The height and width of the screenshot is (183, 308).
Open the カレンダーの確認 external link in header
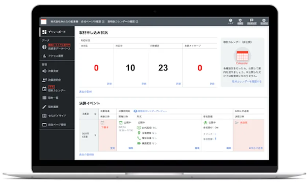[123, 22]
